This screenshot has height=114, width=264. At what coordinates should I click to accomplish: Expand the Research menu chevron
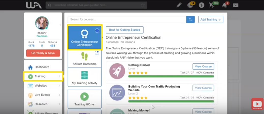point(59,104)
